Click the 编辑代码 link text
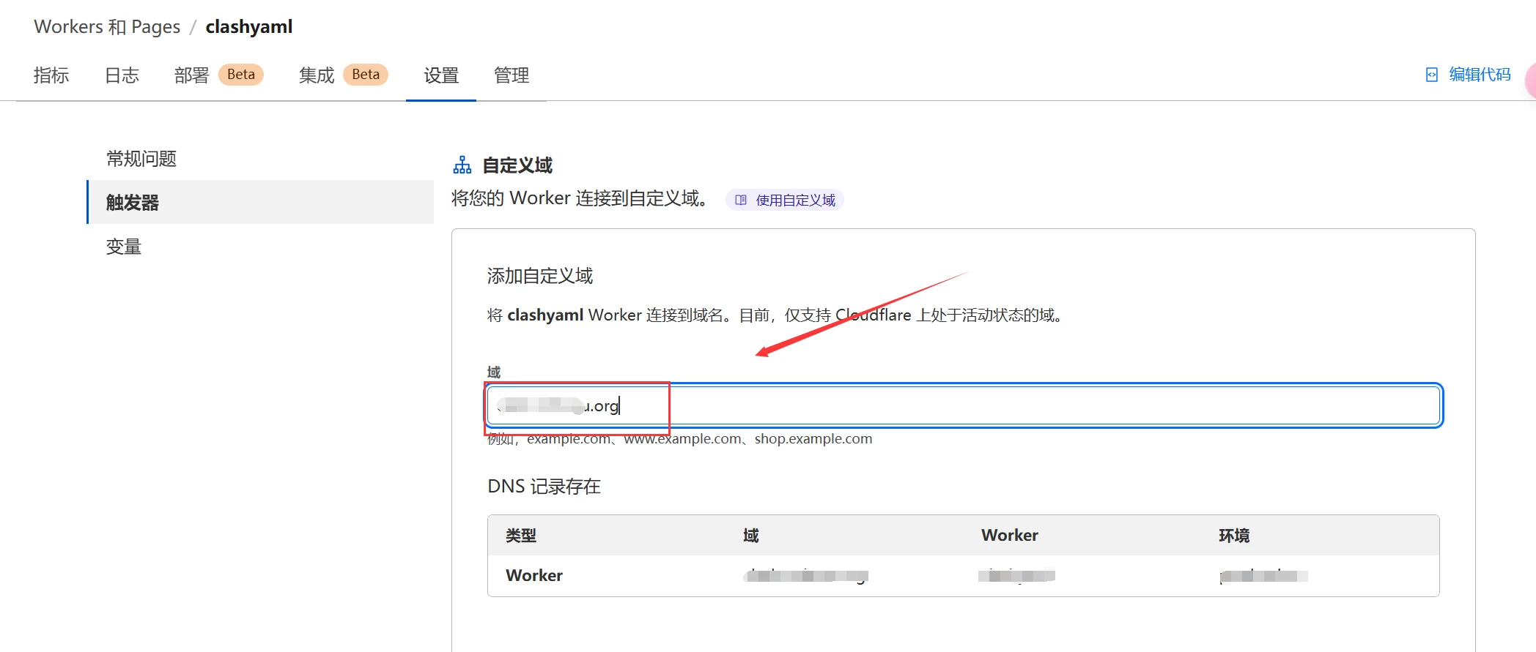The image size is (1536, 652). [1480, 75]
